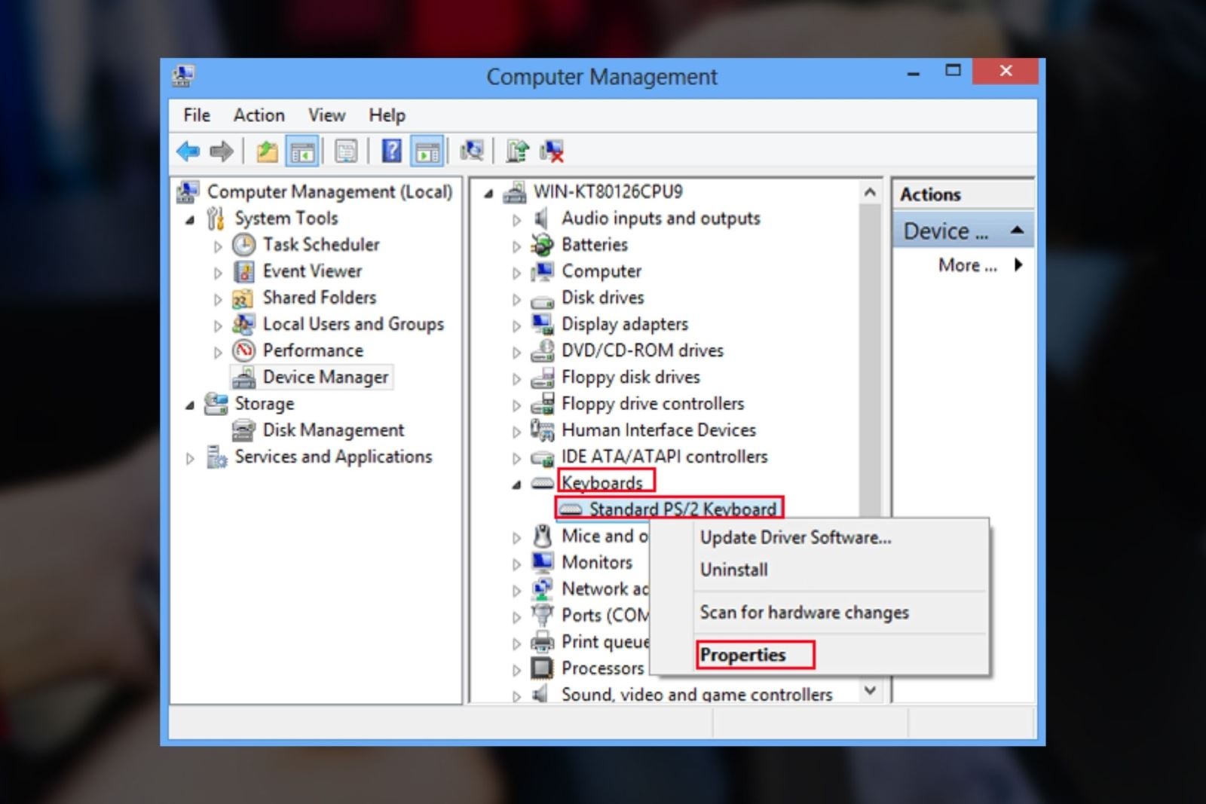Click the Uninstall device toolbar icon
Viewport: 1206px width, 804px height.
click(552, 151)
